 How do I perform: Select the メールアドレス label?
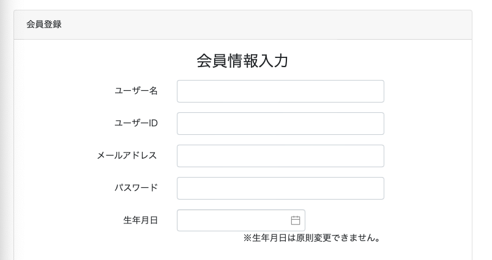coord(127,156)
